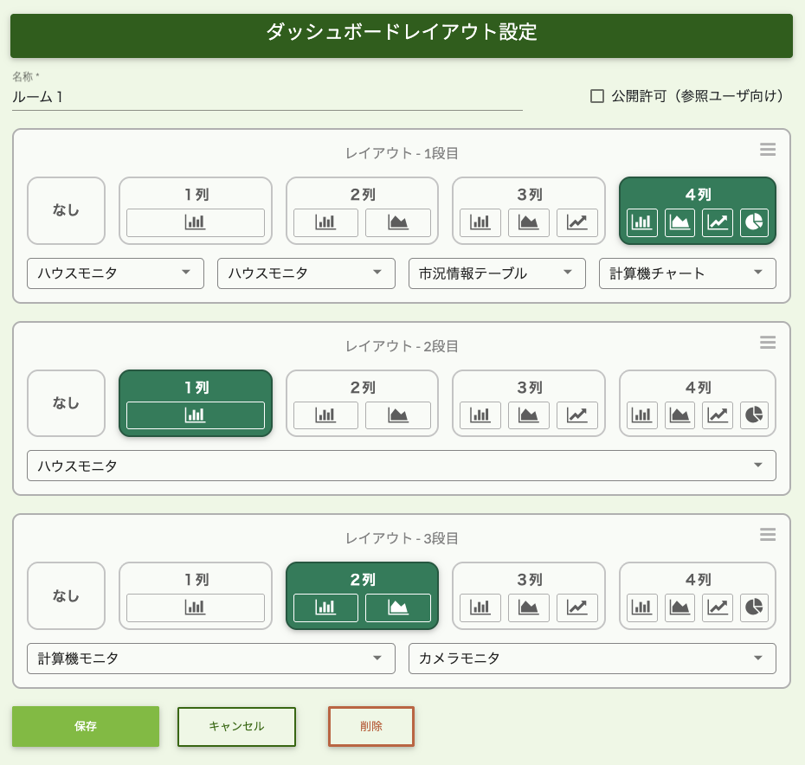The height and width of the screenshot is (765, 805).
Task: Enable the 公開許可（参照ユーザ向け） checkbox
Action: (x=597, y=96)
